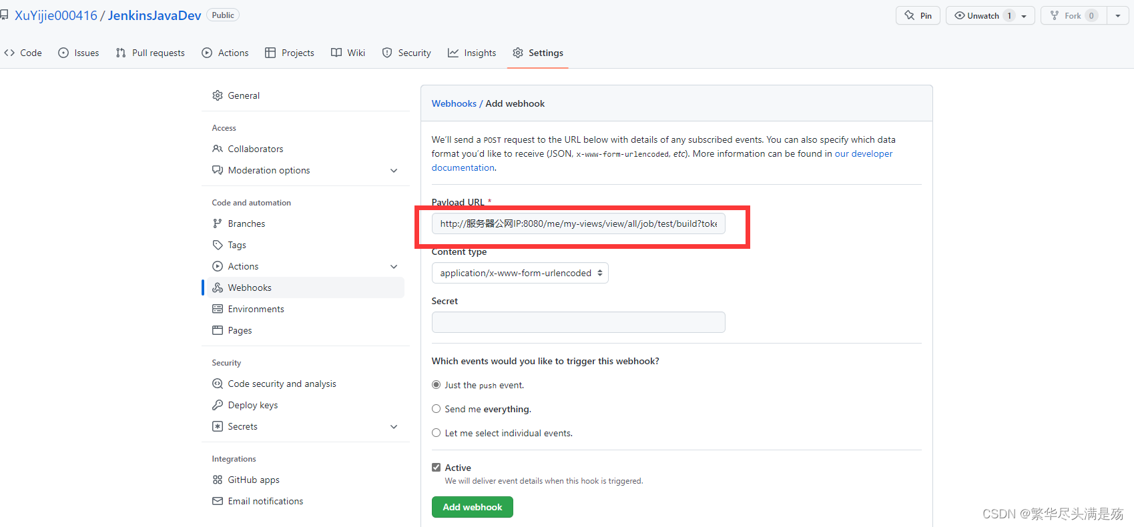This screenshot has height=527, width=1134.
Task: Click the Code brackets icon in top nav
Action: [x=9, y=53]
